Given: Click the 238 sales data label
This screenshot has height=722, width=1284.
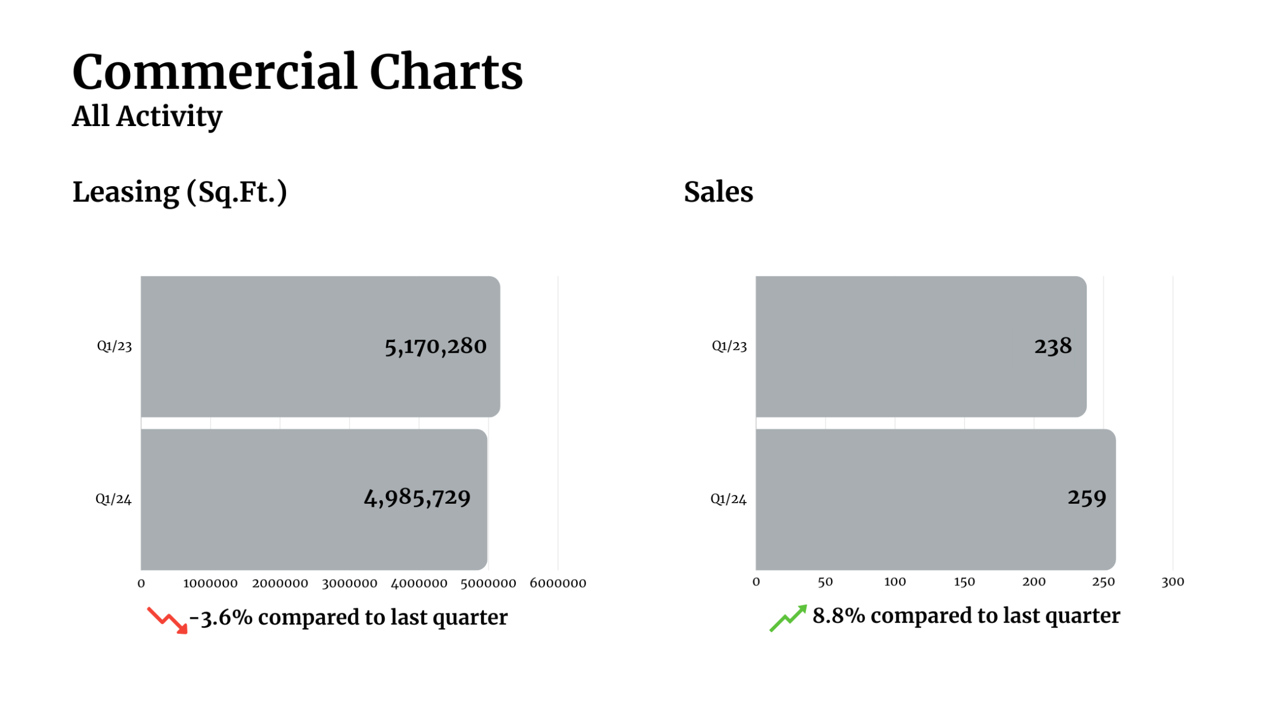Looking at the screenshot, I should click(x=1053, y=347).
